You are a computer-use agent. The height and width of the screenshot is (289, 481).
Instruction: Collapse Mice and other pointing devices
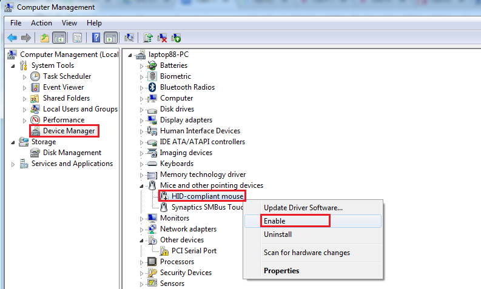pos(141,186)
